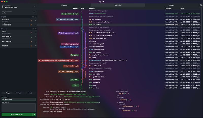Image resolution: width=203 pixels, height=118 pixels.
Task: Click the Pull button
Action: (30, 93)
